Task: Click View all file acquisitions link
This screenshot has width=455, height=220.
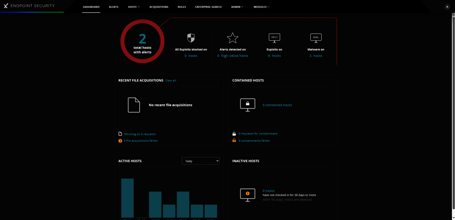Action: pyautogui.click(x=171, y=81)
